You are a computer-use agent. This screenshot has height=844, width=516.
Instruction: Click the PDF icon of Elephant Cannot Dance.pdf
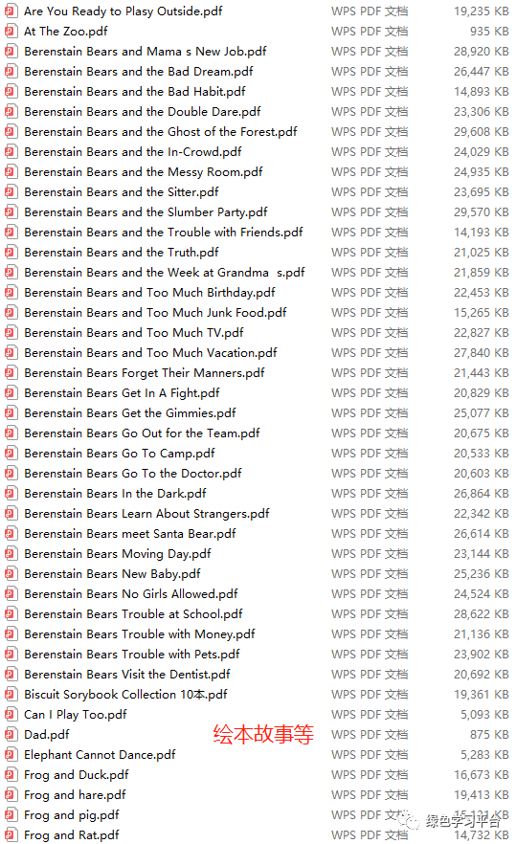[x=11, y=755]
